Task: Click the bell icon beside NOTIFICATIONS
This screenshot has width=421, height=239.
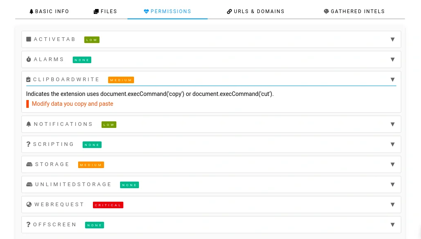Action: (x=29, y=124)
